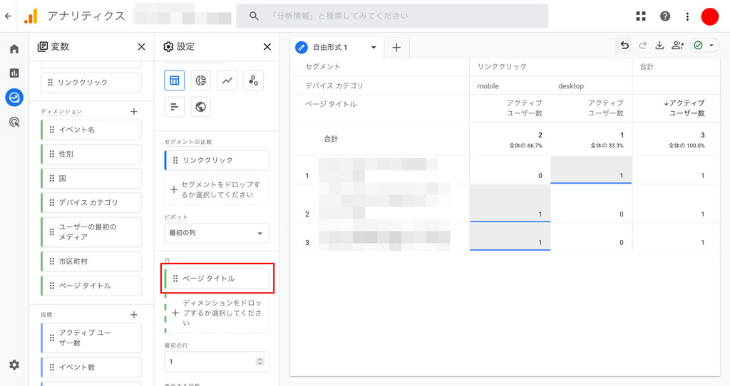Click the Analytics logo icon
Screen dimensions: 730x386
click(x=31, y=16)
